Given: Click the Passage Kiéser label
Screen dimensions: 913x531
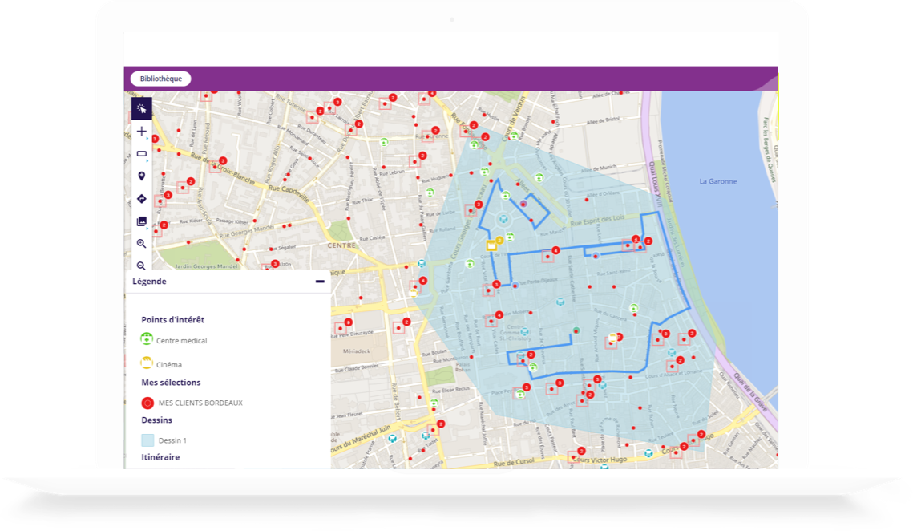Looking at the screenshot, I should 232,221.
